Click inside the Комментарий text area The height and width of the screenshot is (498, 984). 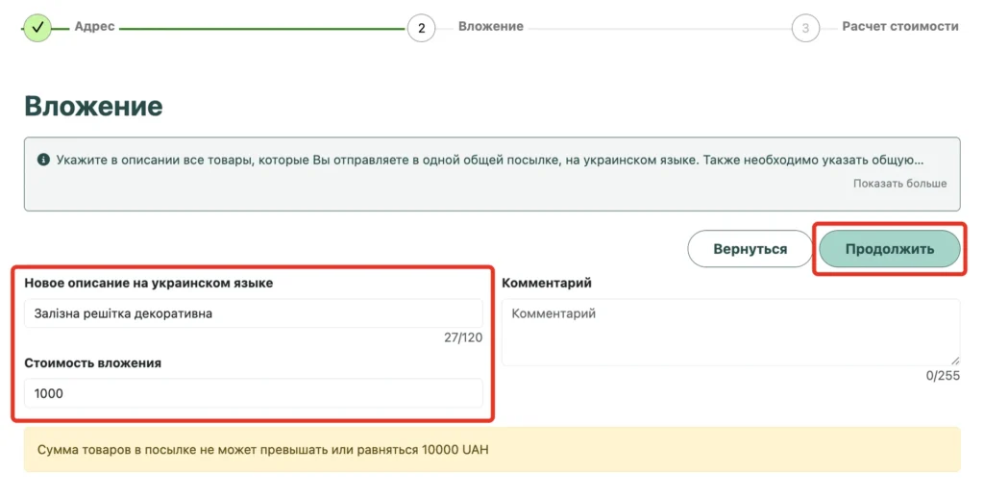[730, 333]
